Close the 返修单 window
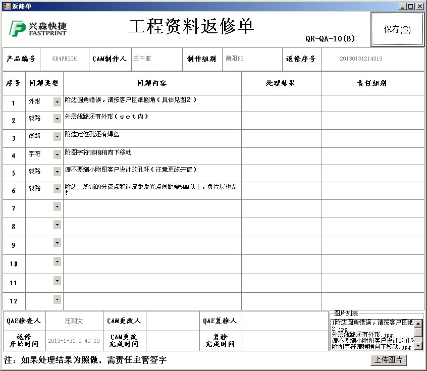Image resolution: width=427 pixels, height=371 pixels. click(420, 6)
